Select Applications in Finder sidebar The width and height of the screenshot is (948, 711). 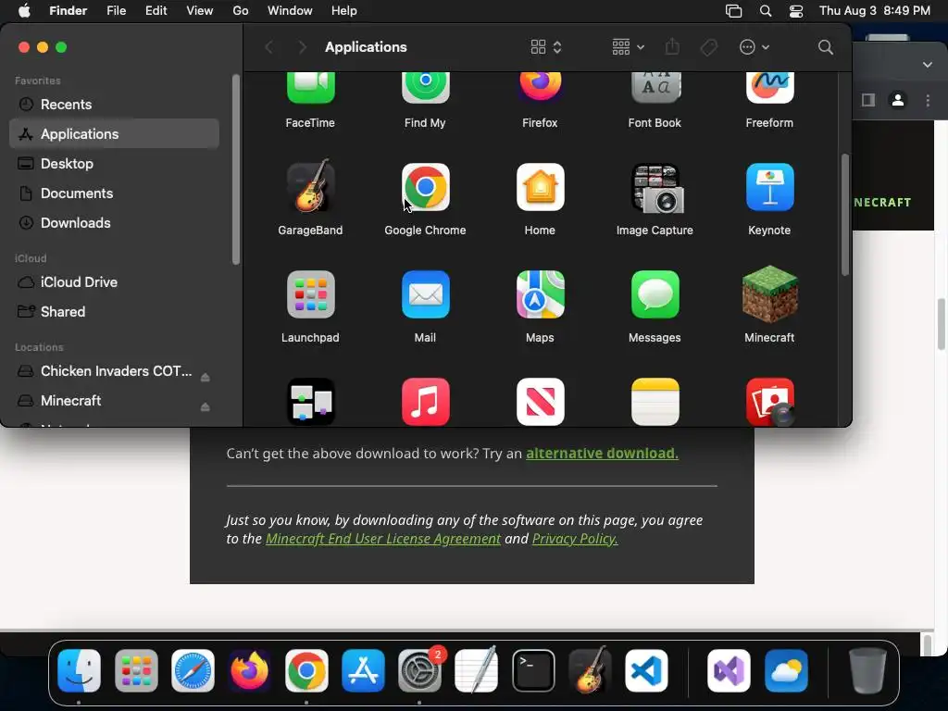(x=114, y=133)
